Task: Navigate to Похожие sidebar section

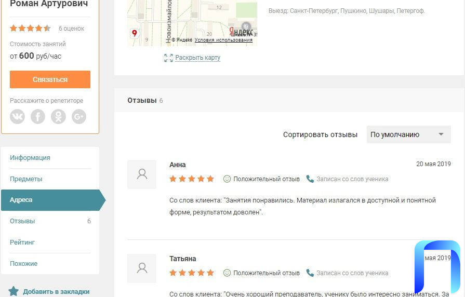Action: coord(23,264)
